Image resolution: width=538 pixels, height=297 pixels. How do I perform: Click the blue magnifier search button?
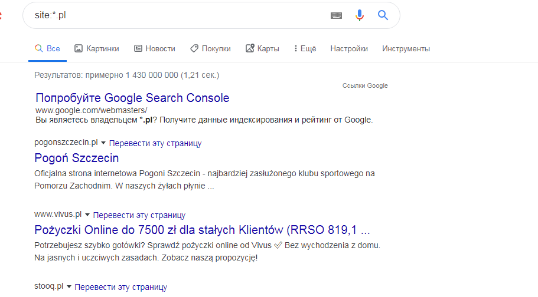[383, 15]
